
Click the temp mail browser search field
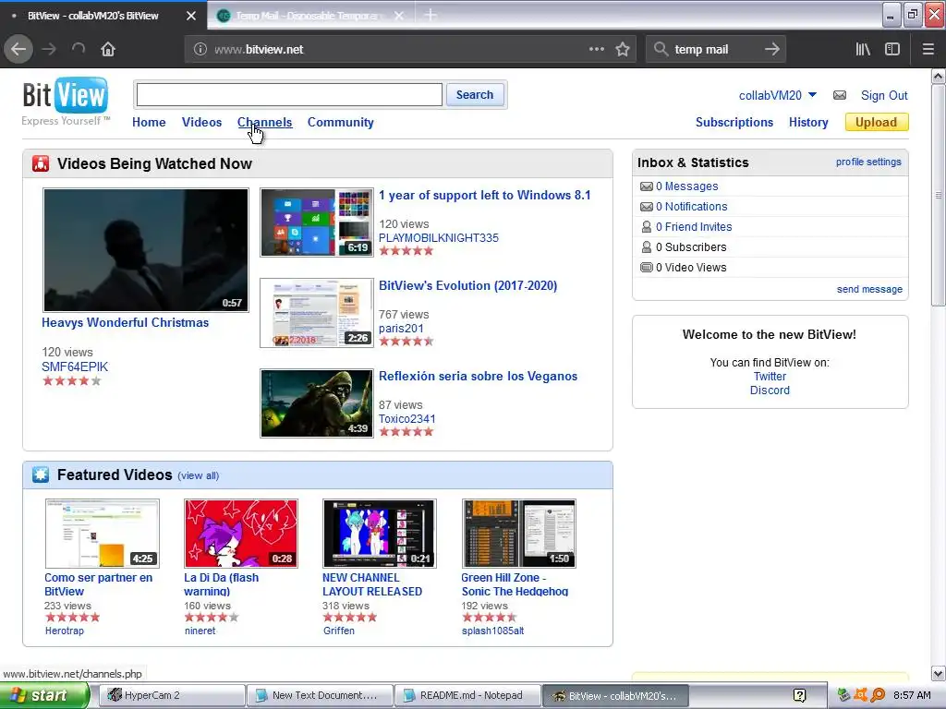coord(716,50)
